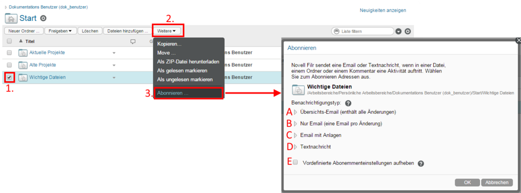Click Wichtige Dateien folder icon in Abonnieren dialog
521x193 pixels.
298,90
